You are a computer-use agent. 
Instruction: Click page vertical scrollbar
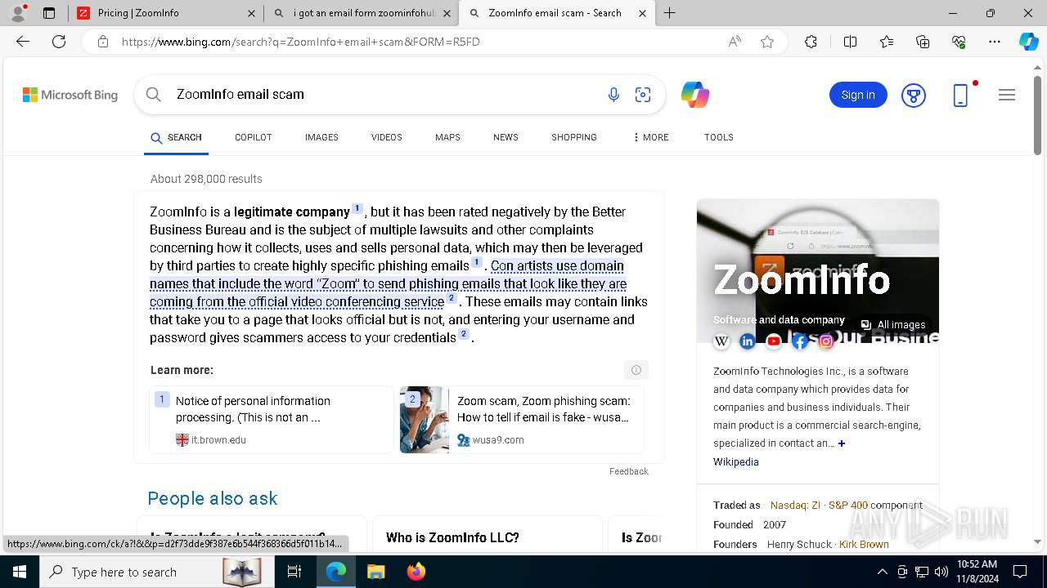coord(1038,114)
